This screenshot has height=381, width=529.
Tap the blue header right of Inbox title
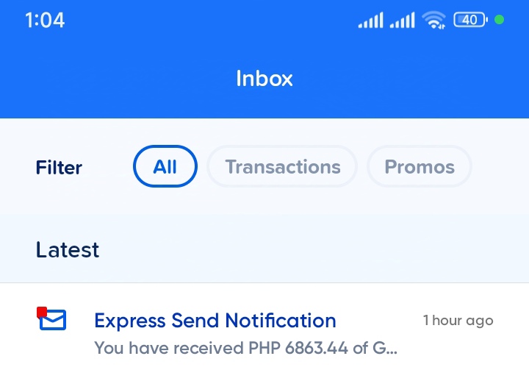point(419,79)
